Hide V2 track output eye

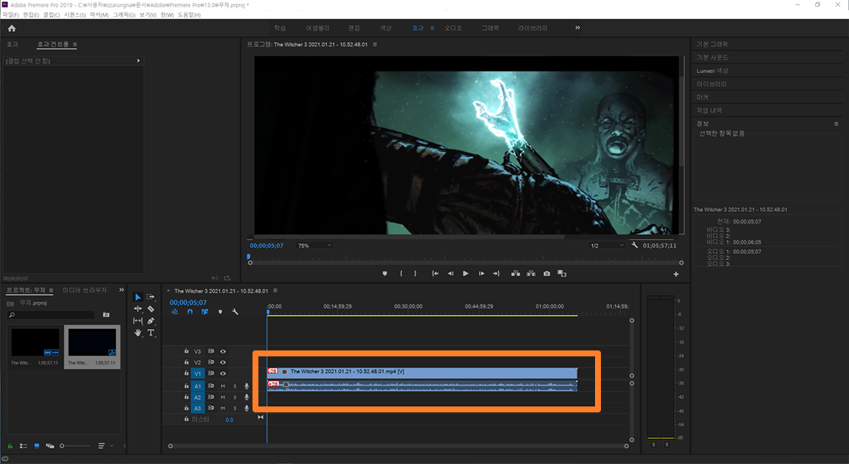[223, 362]
